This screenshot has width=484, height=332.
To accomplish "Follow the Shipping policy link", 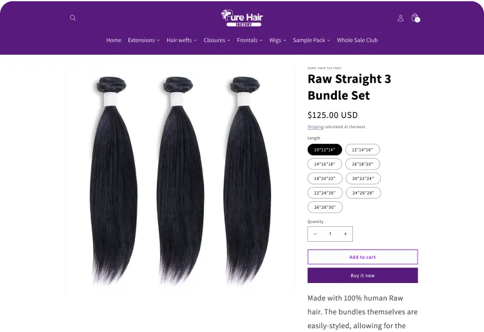I will pyautogui.click(x=316, y=127).
